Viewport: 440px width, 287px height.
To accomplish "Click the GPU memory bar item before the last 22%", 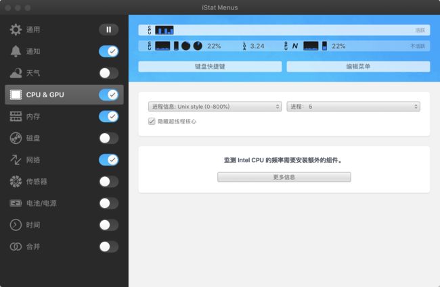I will [x=324, y=46].
